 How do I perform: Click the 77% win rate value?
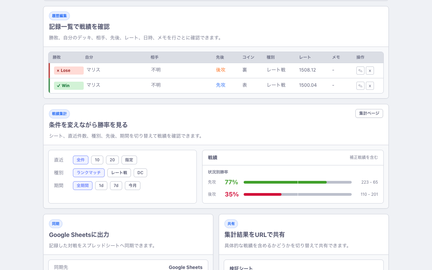(x=232, y=182)
